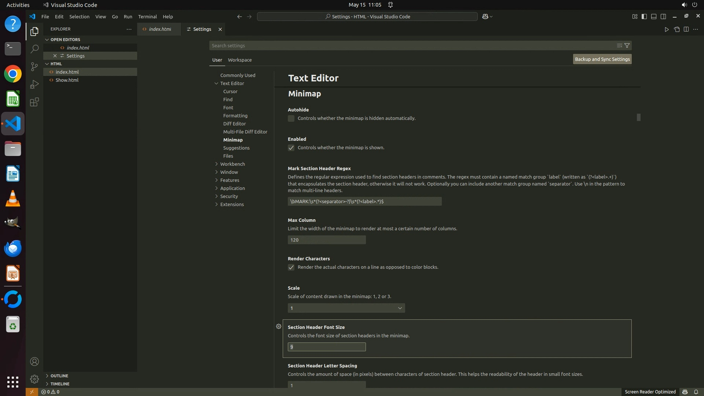Open the Extensions view icon
Screen dimensions: 704x396
pyautogui.click(x=34, y=102)
